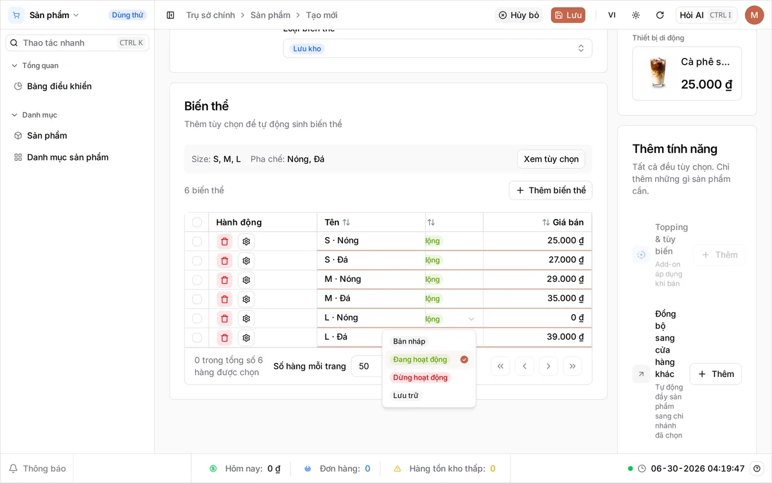Delete the L · Đá variant row
772x483 pixels.
[224, 338]
